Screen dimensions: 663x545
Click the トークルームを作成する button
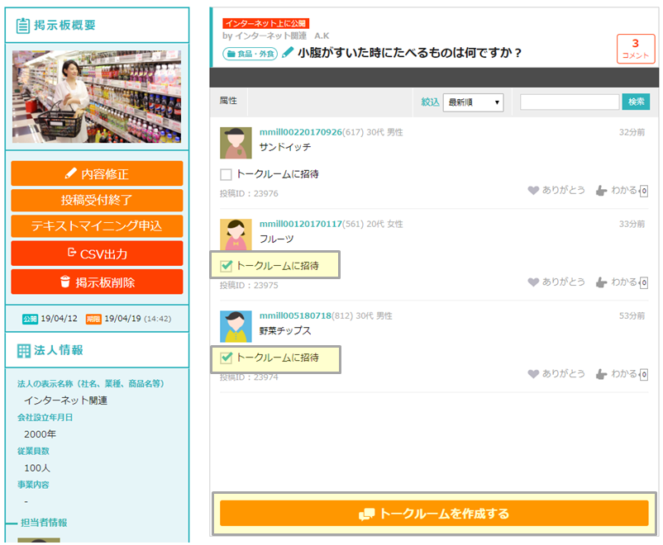coord(434,514)
